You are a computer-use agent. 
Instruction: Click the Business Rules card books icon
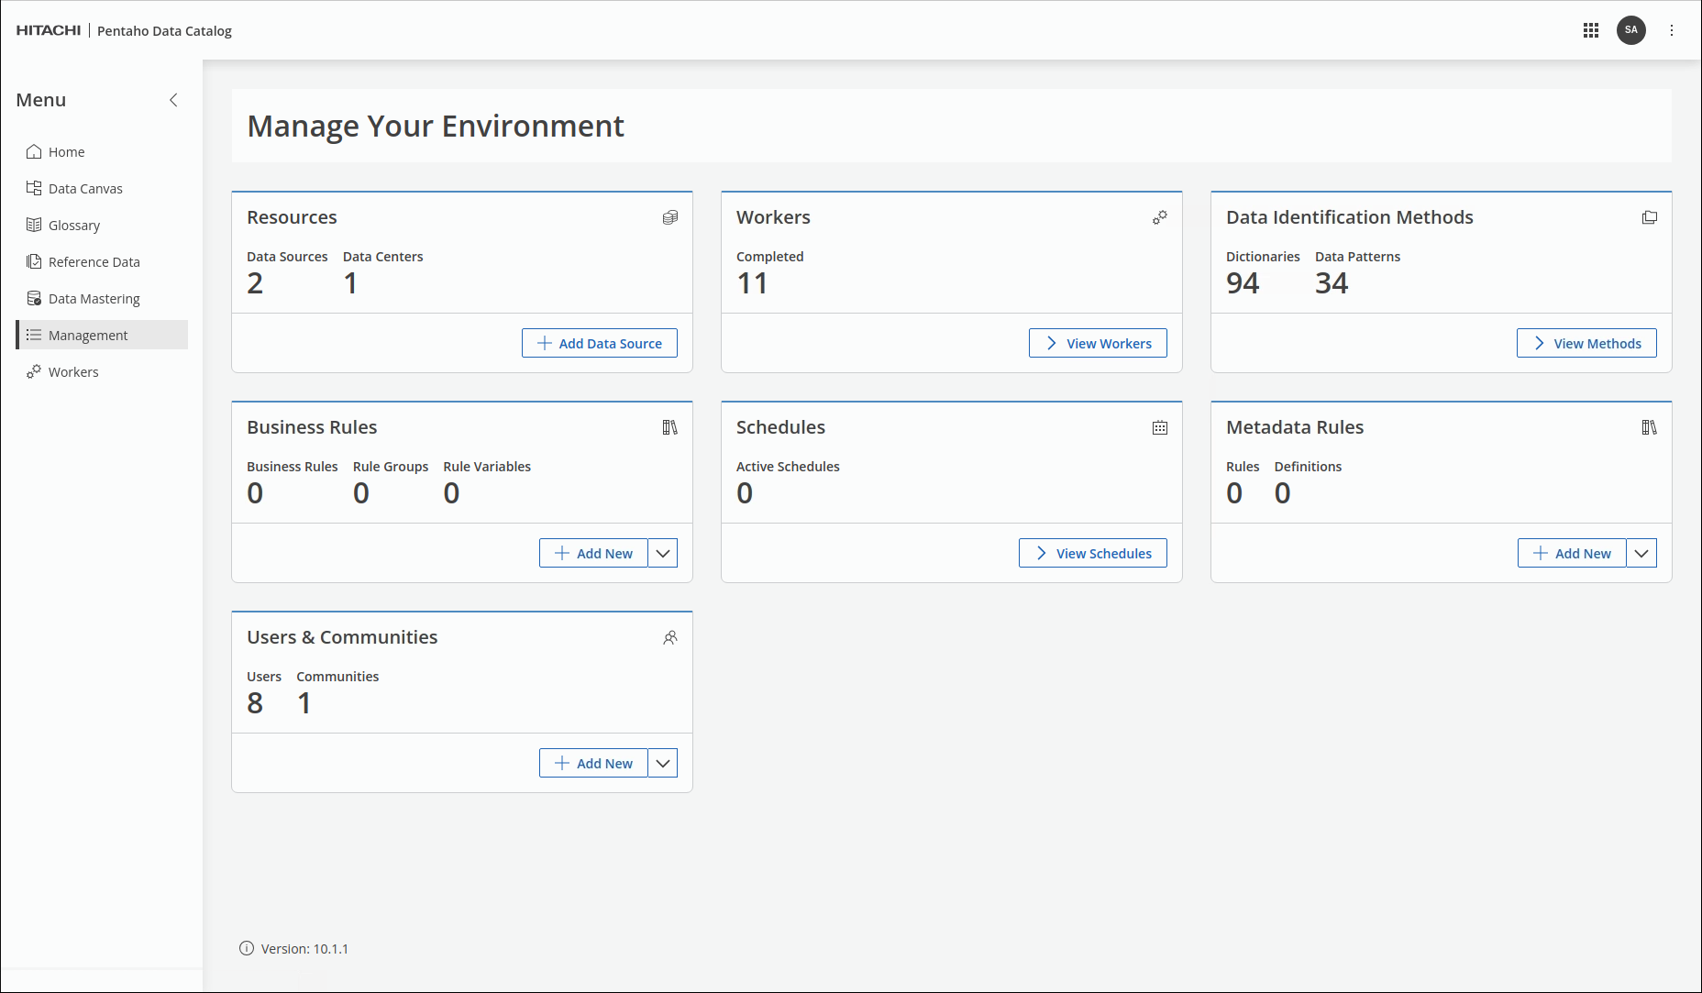tap(670, 427)
